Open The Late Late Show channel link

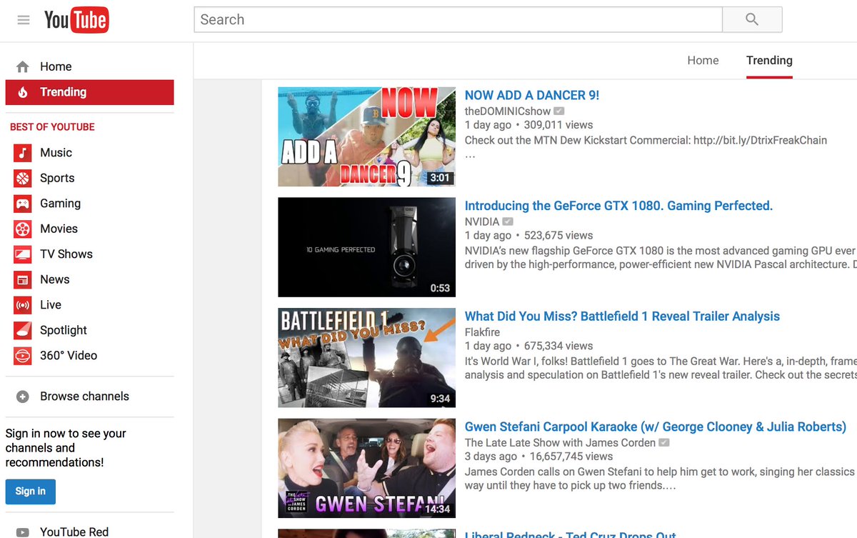pos(560,443)
